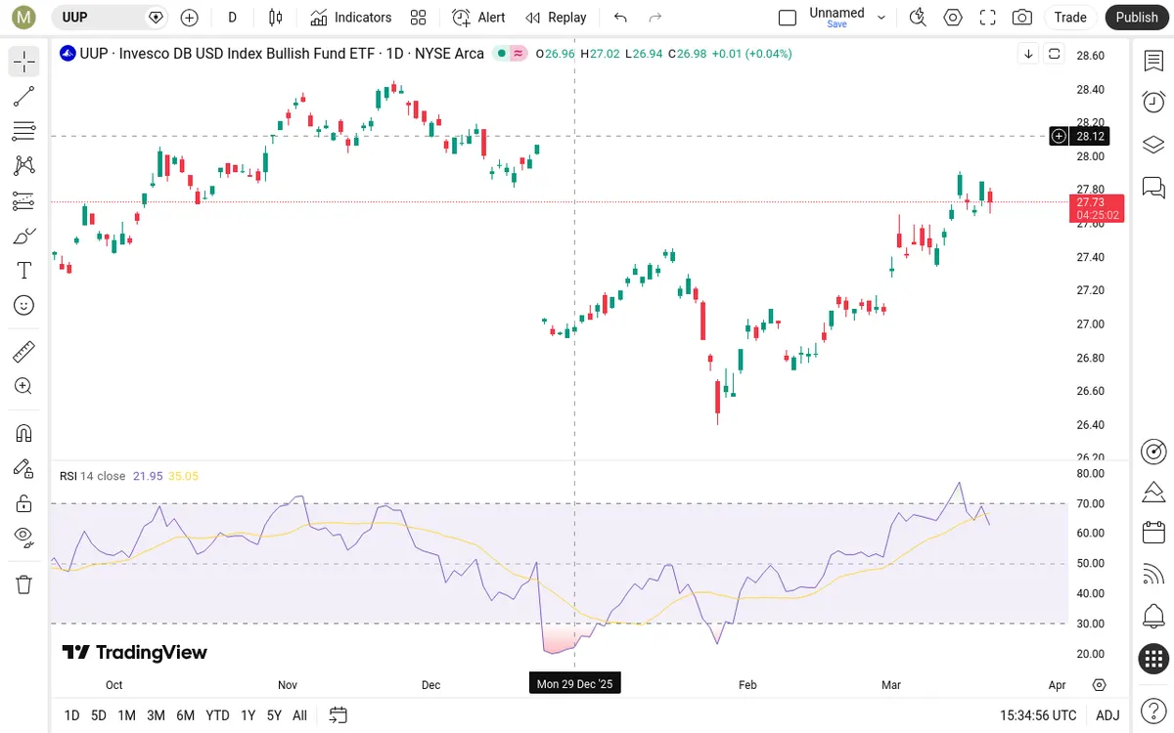This screenshot has height=733, width=1174.
Task: Activate the zoom in tool
Action: [x=24, y=386]
